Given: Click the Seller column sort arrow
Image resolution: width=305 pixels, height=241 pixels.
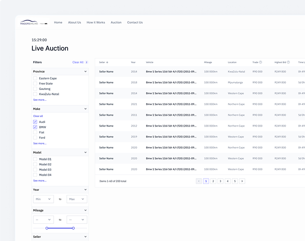Looking at the screenshot, I should pyautogui.click(x=107, y=62).
